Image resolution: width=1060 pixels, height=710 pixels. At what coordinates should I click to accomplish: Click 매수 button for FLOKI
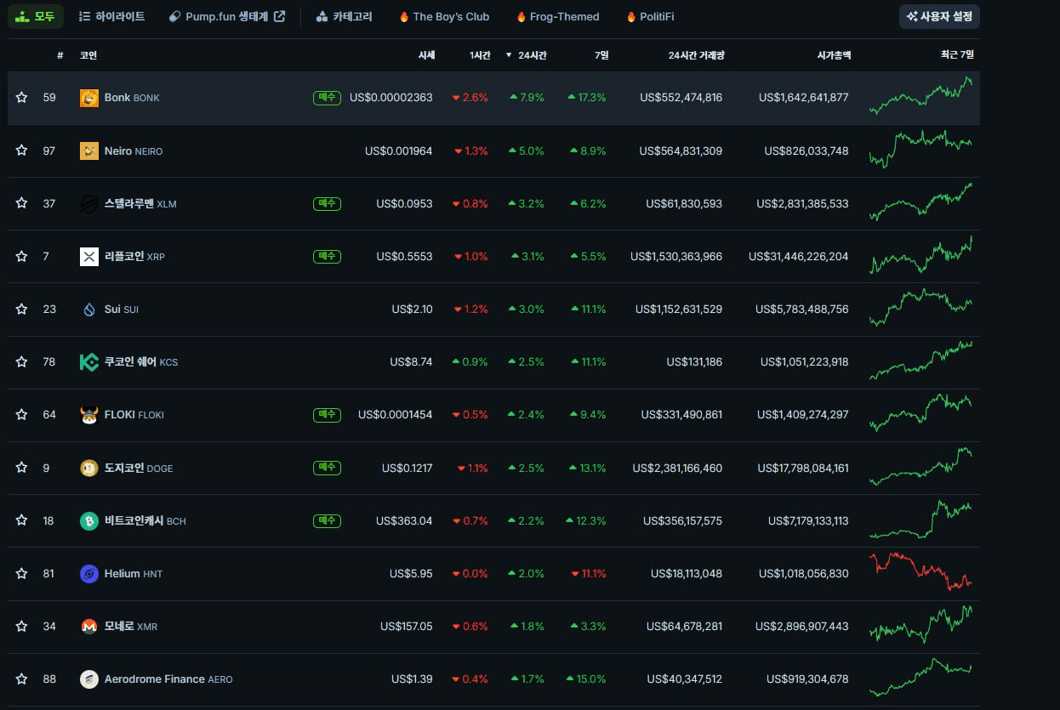coord(327,415)
